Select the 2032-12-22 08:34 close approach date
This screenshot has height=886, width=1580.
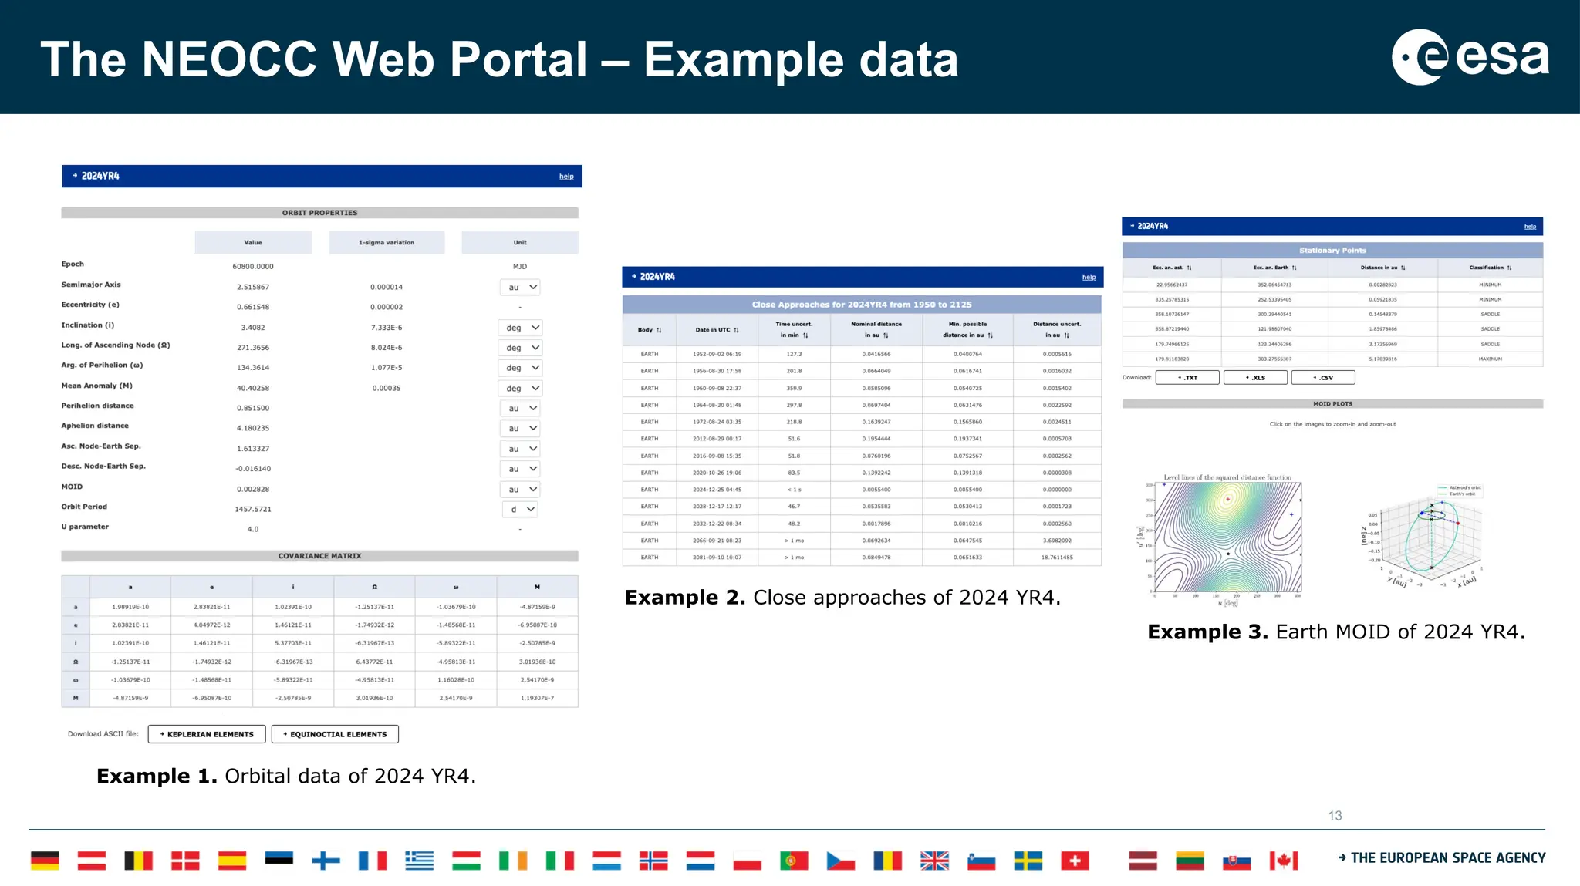coord(717,524)
